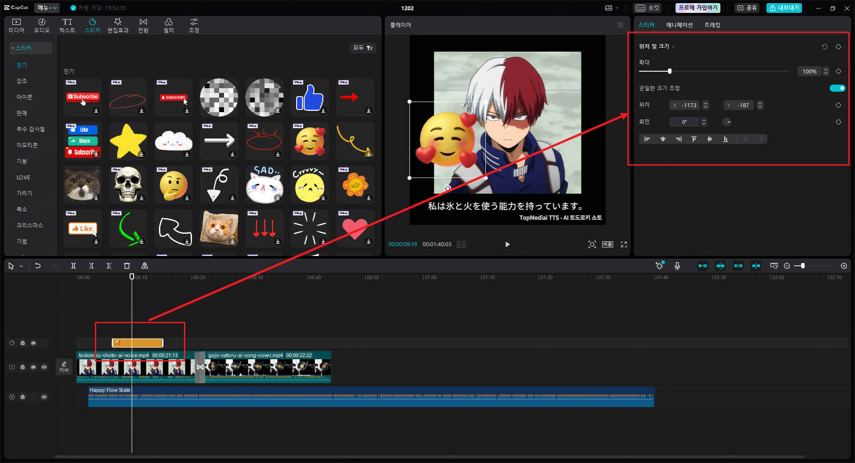This screenshot has height=463, width=855.
Task: Select the 크리스마스 sticker category
Action: 29,225
